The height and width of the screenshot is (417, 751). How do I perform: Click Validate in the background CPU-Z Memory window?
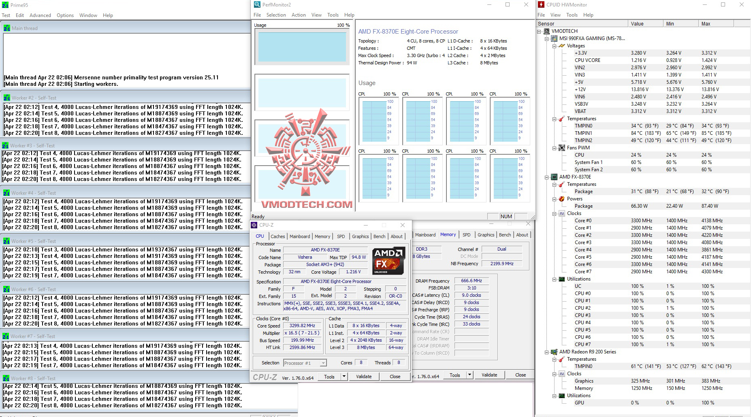[489, 375]
